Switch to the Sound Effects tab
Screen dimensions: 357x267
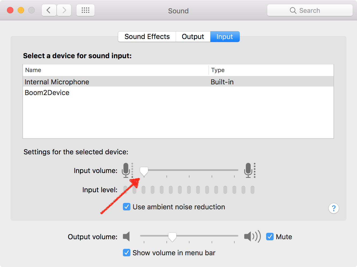coord(147,37)
